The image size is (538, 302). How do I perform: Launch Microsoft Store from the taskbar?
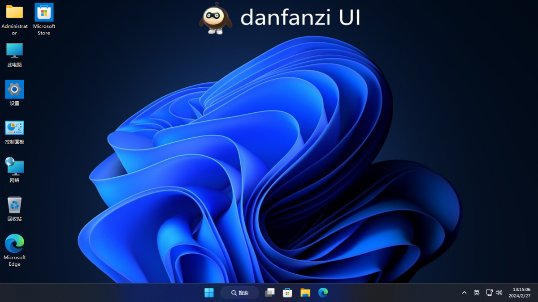(x=287, y=293)
